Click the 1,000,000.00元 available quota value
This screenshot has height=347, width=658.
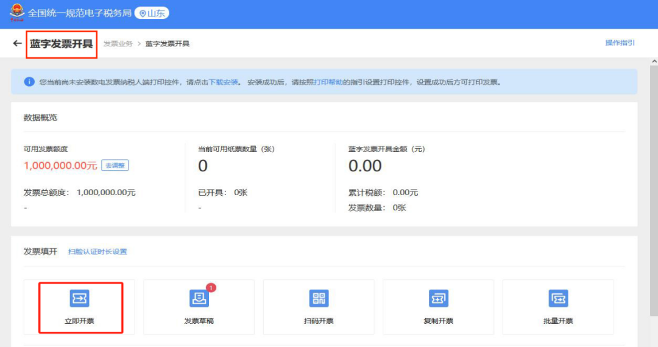(x=60, y=165)
